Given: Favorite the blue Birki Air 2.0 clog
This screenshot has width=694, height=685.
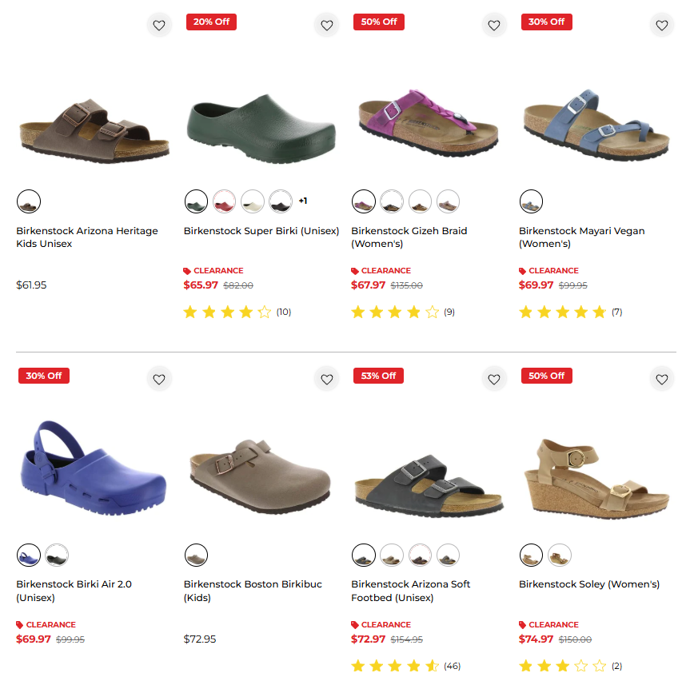Looking at the screenshot, I should click(159, 379).
